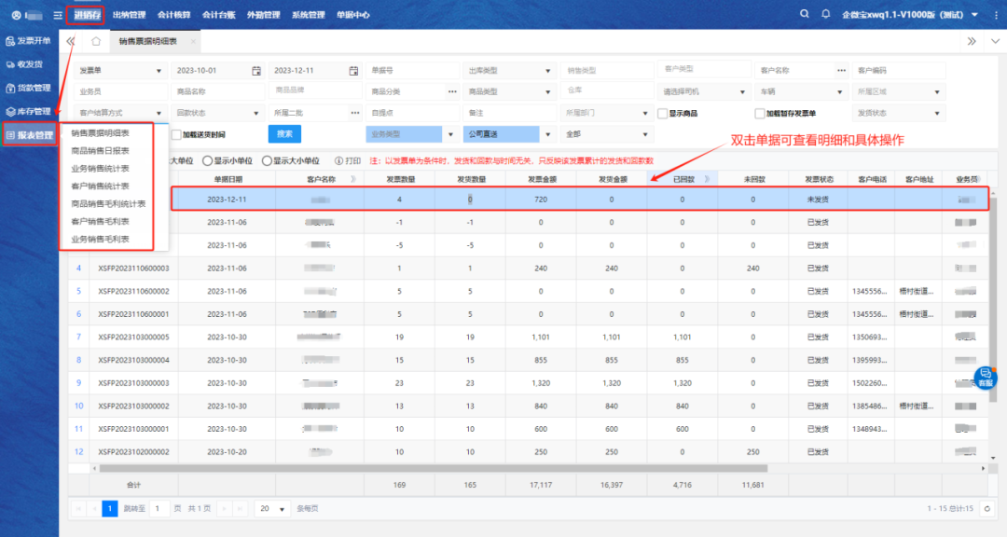Screen dimensions: 1007x537
Task: Open the 回款状态 dropdown
Action: 217,113
